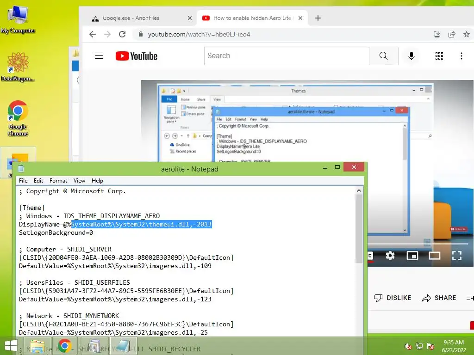Click the Chrome forward arrow
This screenshot has height=355, width=474.
pyautogui.click(x=107, y=34)
